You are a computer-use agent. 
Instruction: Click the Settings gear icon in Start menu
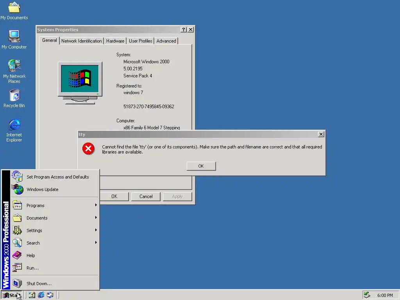(x=17, y=230)
